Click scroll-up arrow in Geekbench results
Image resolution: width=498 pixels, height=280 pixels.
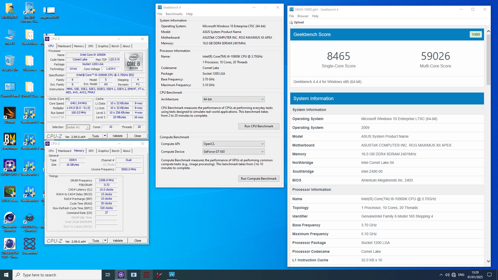488,31
